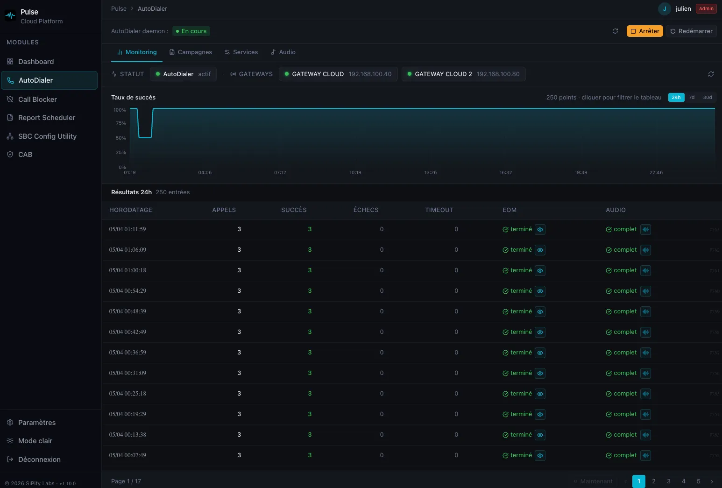This screenshot has height=488, width=722.
Task: Click Déconnexion to log out
Action: pos(49,460)
